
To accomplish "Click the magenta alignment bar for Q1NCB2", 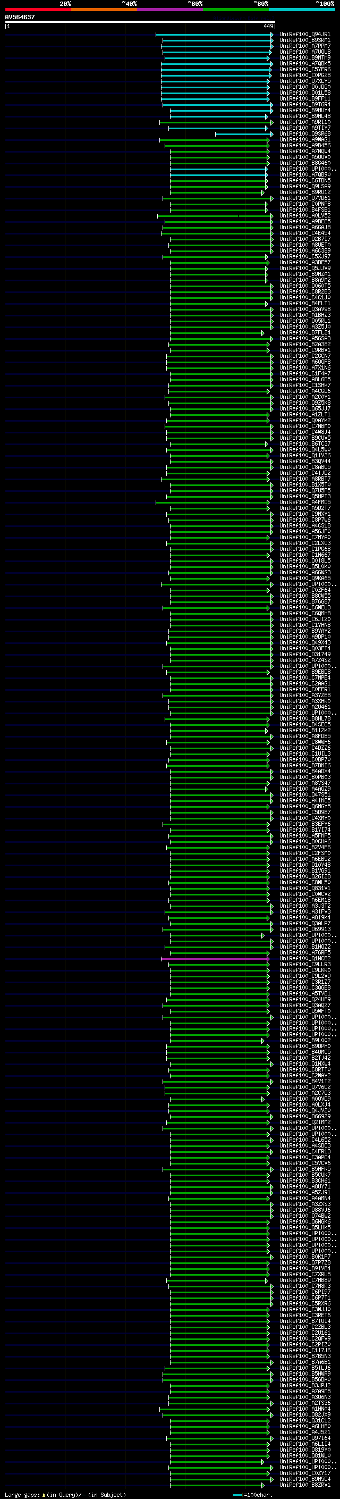I will point(215,958).
